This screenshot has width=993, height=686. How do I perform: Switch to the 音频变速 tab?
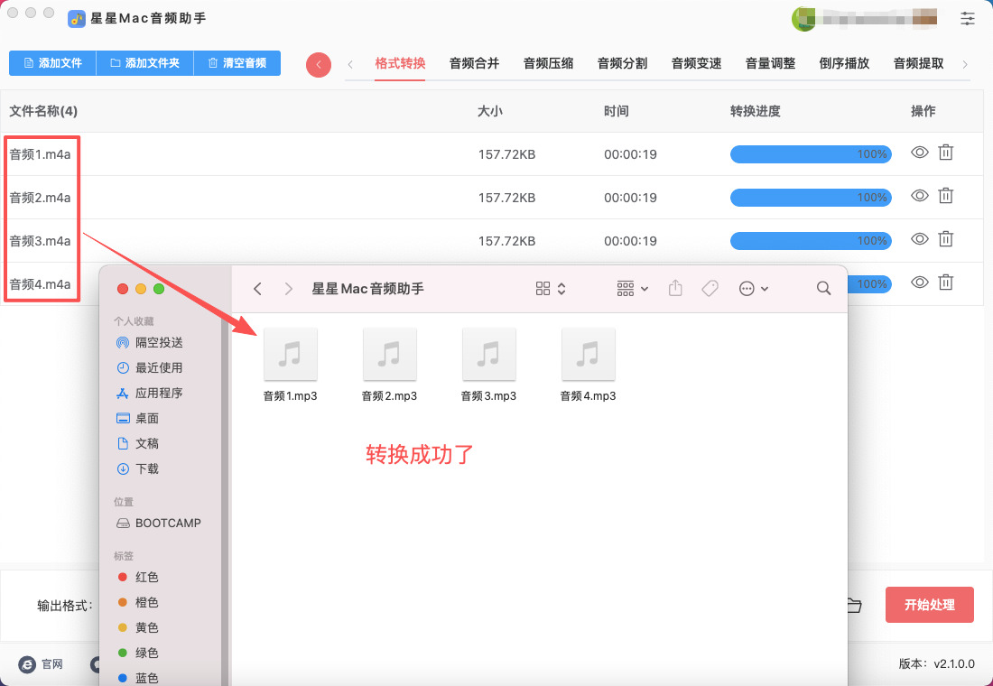click(x=697, y=63)
